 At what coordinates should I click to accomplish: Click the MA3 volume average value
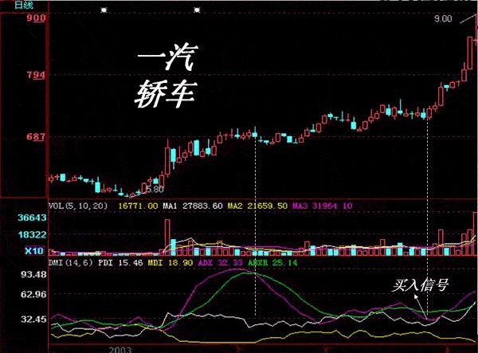coord(322,206)
